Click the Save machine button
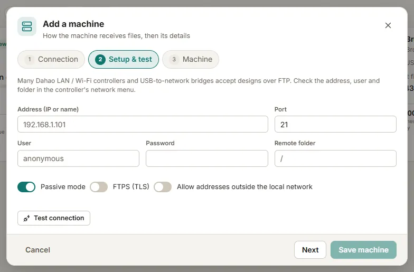 pyautogui.click(x=363, y=250)
